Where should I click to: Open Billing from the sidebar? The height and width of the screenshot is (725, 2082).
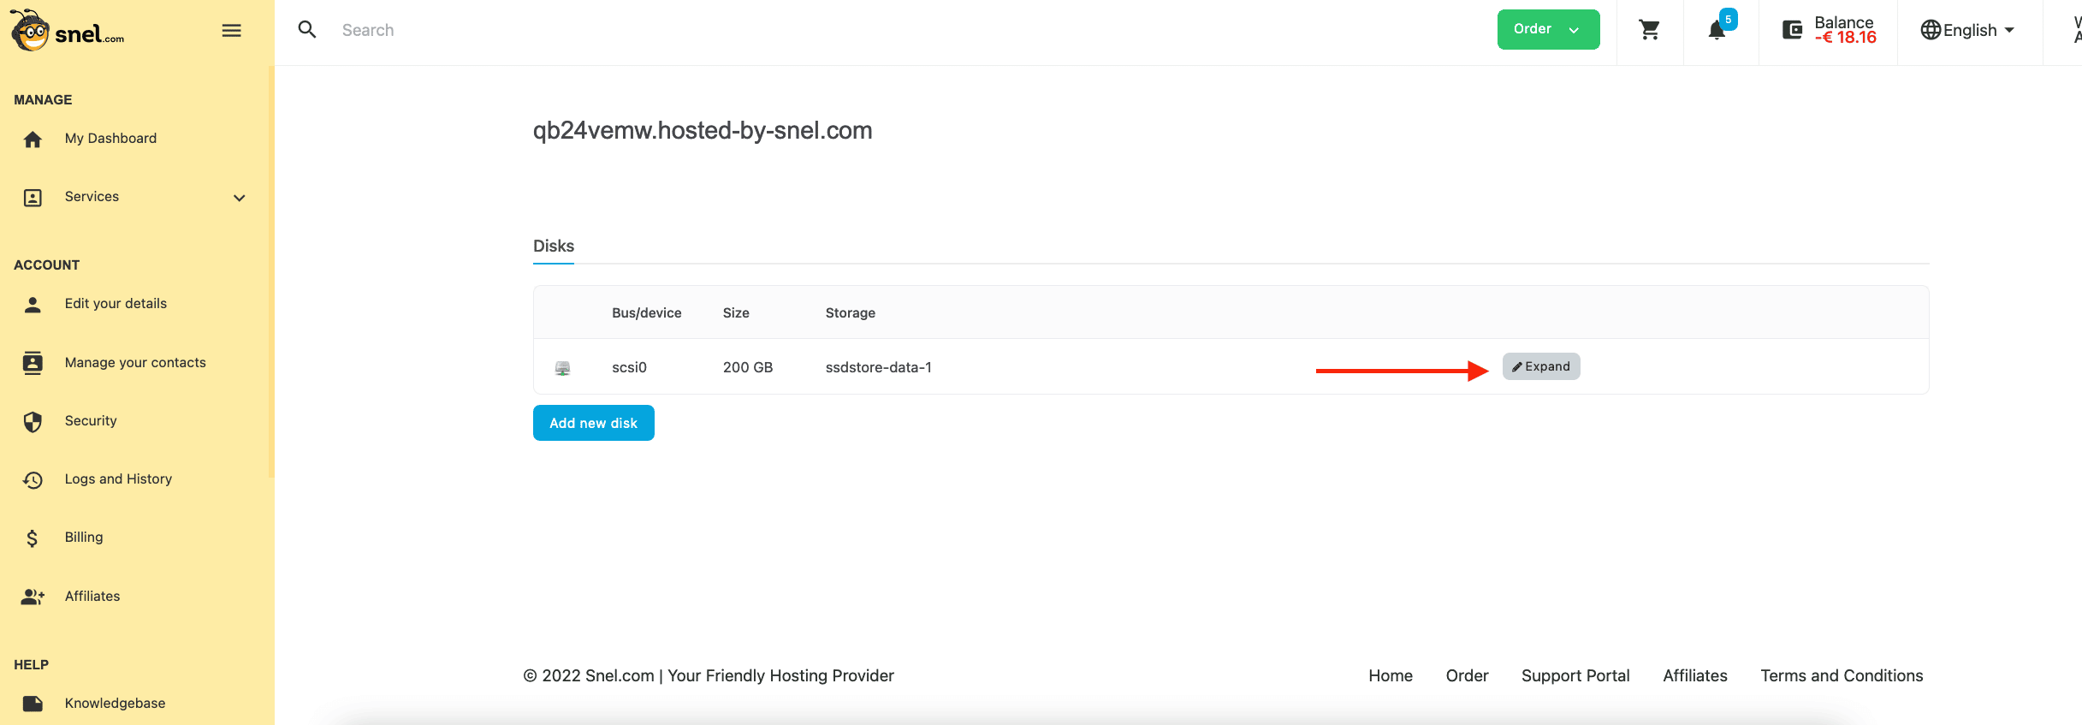click(84, 538)
